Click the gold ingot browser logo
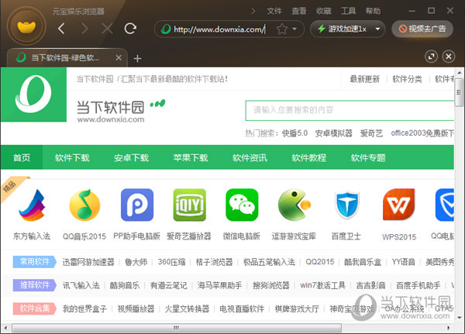The image size is (465, 334). click(26, 26)
